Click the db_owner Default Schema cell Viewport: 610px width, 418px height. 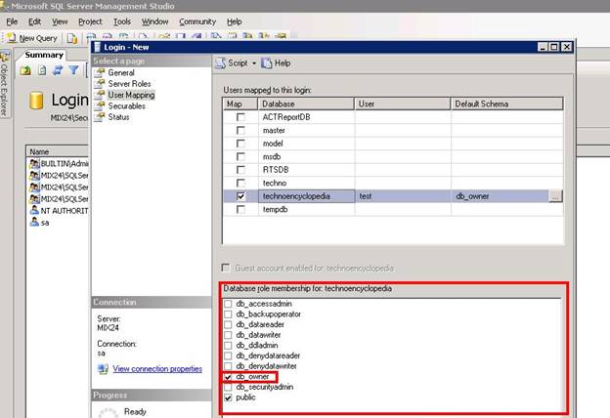(x=500, y=196)
